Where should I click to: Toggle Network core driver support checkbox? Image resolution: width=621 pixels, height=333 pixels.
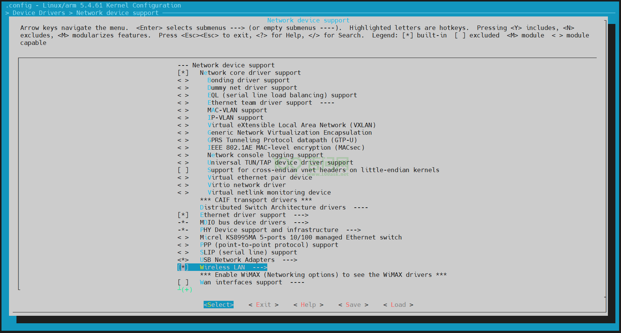coord(183,73)
